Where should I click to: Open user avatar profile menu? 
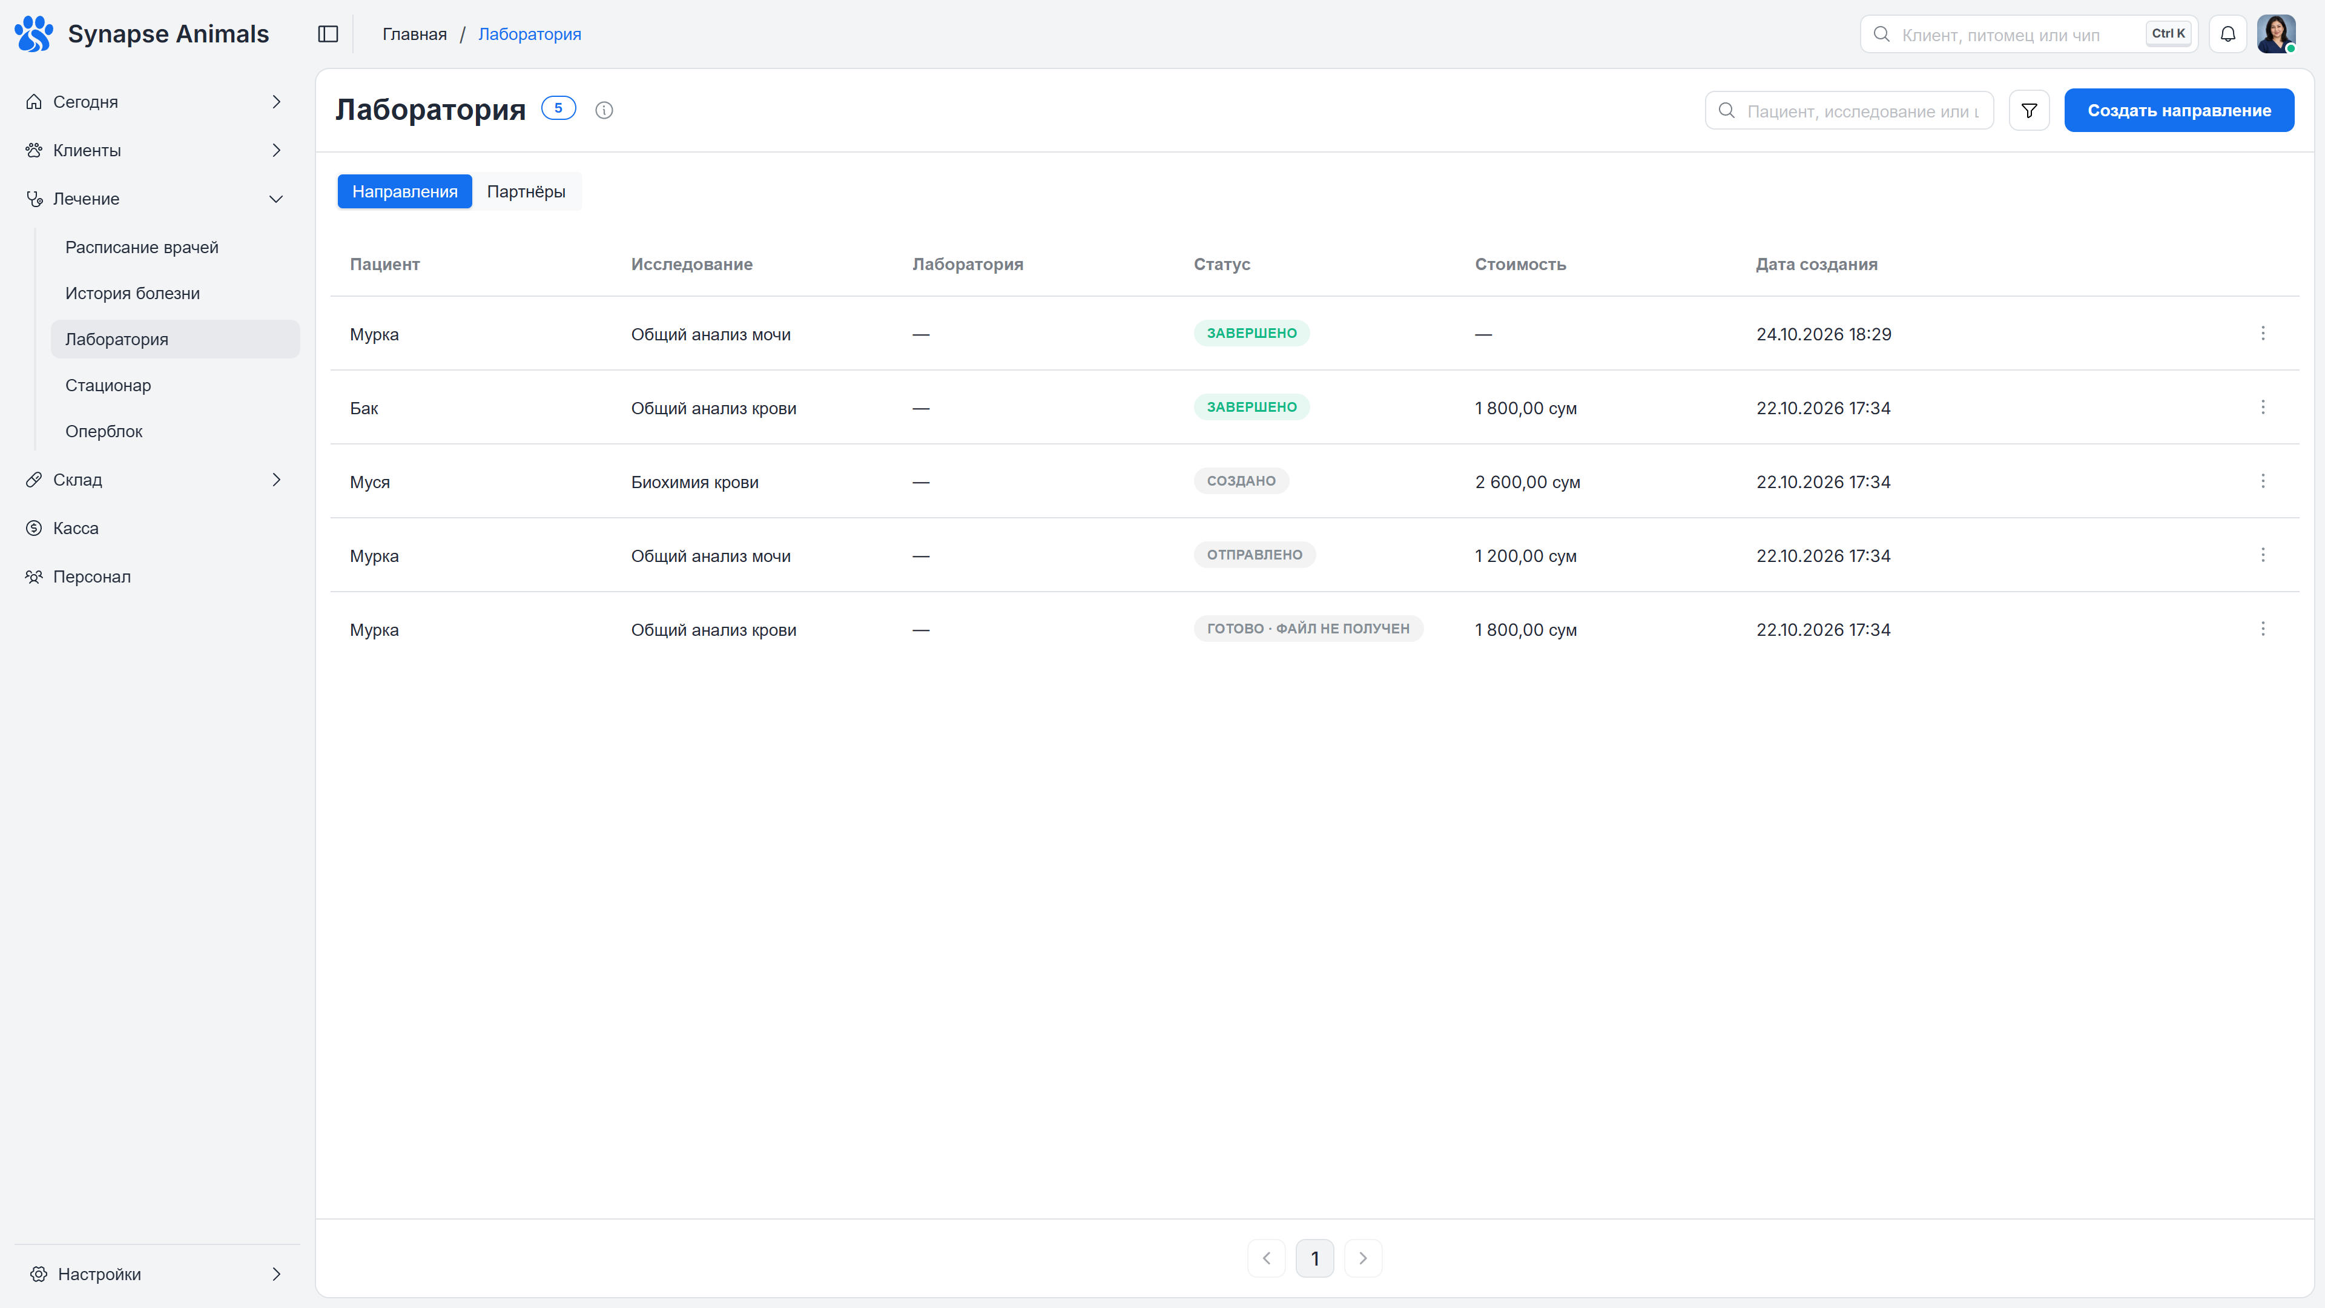coord(2277,35)
